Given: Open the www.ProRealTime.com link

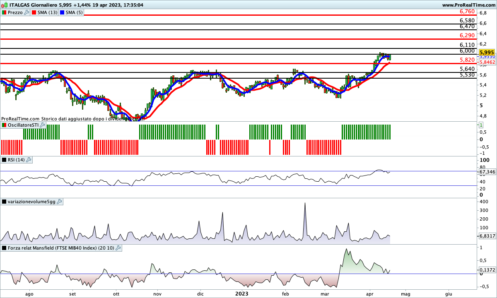Looking at the screenshot, I should (x=468, y=5).
